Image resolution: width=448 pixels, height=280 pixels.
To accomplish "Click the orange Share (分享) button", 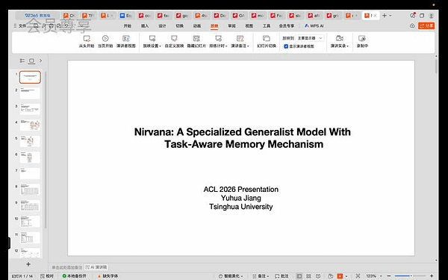I will tap(426, 25).
